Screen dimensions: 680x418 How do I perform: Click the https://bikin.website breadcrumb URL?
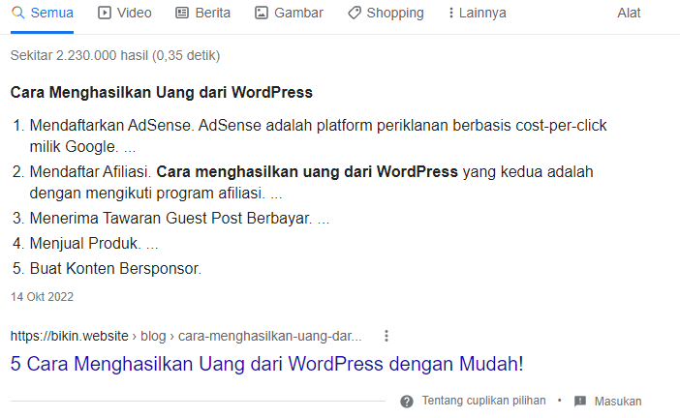point(70,336)
